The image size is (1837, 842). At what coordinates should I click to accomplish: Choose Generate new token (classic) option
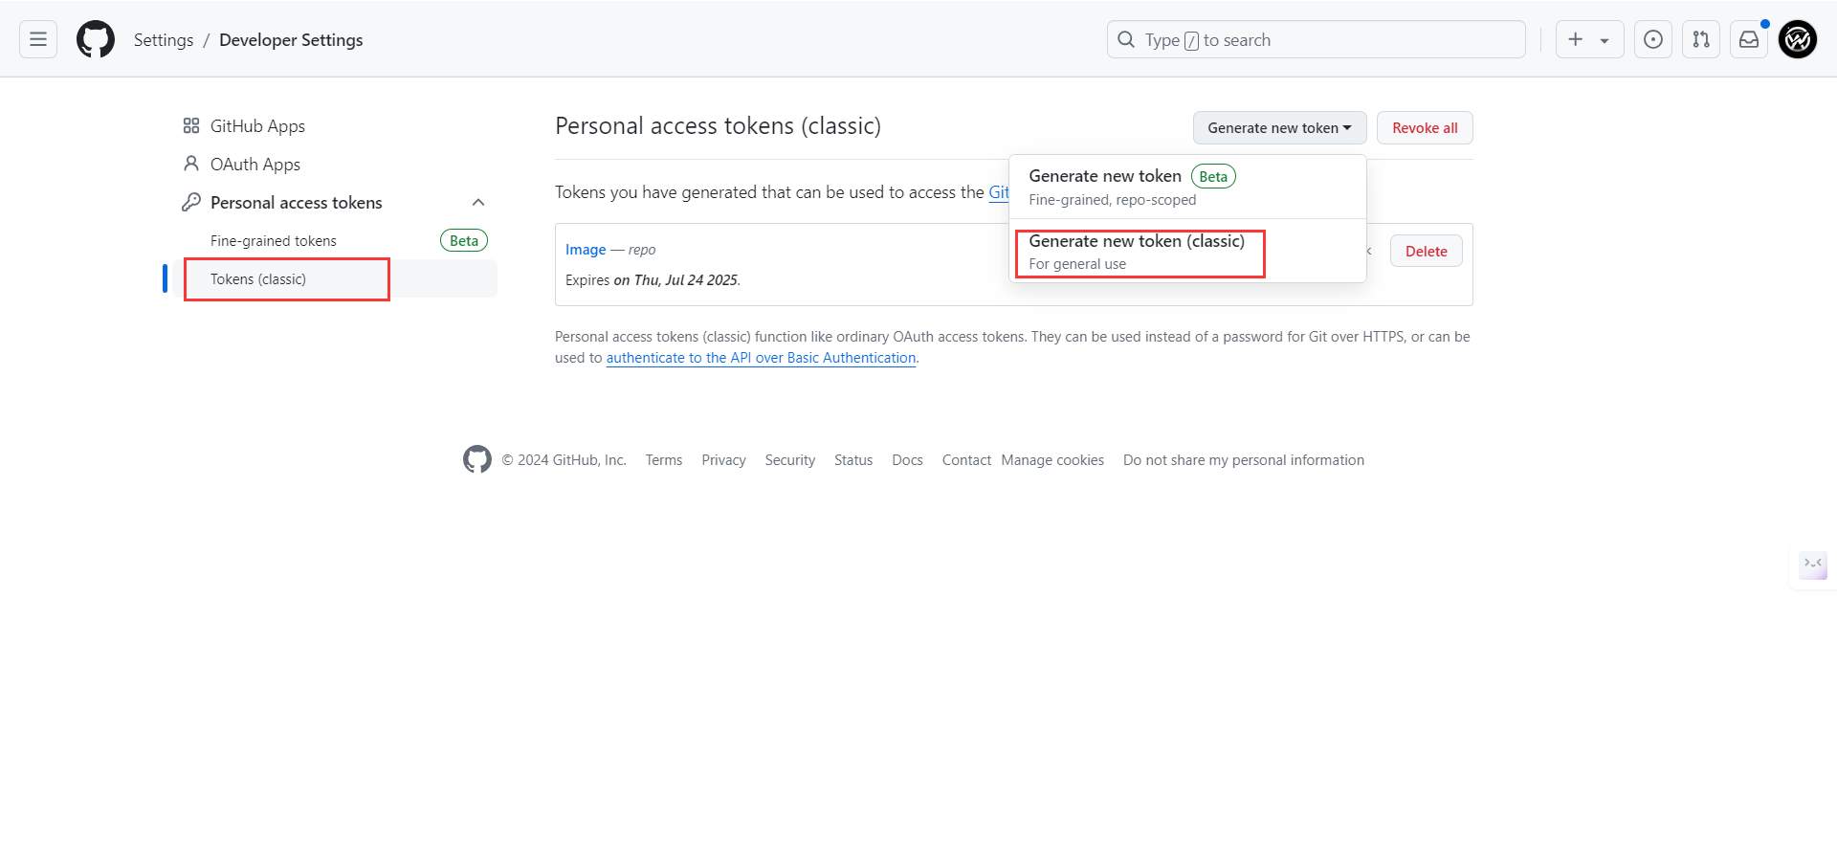tap(1187, 252)
